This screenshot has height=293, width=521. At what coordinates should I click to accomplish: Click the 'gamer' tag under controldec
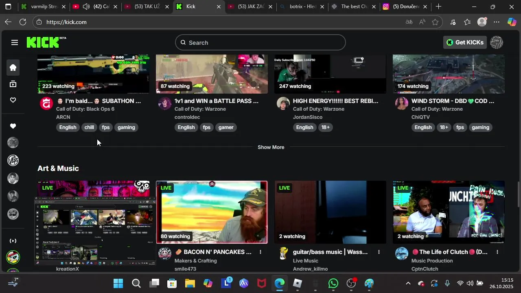tap(226, 127)
